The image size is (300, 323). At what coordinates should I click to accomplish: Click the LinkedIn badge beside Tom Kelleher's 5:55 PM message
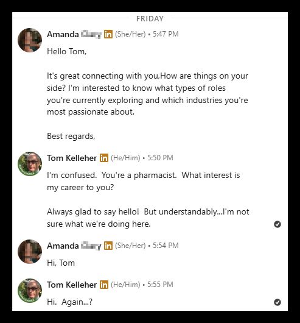(104, 285)
